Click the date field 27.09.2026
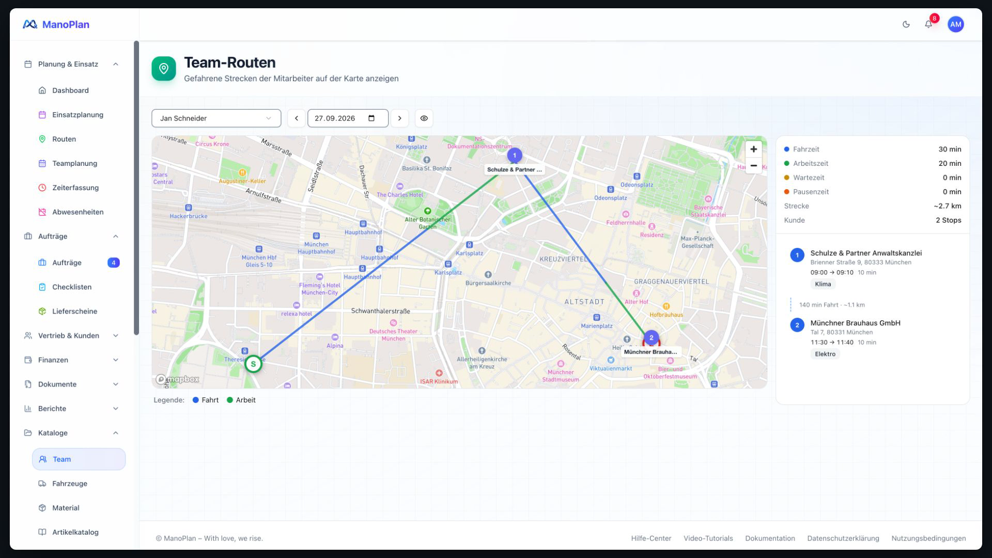 pyautogui.click(x=348, y=118)
